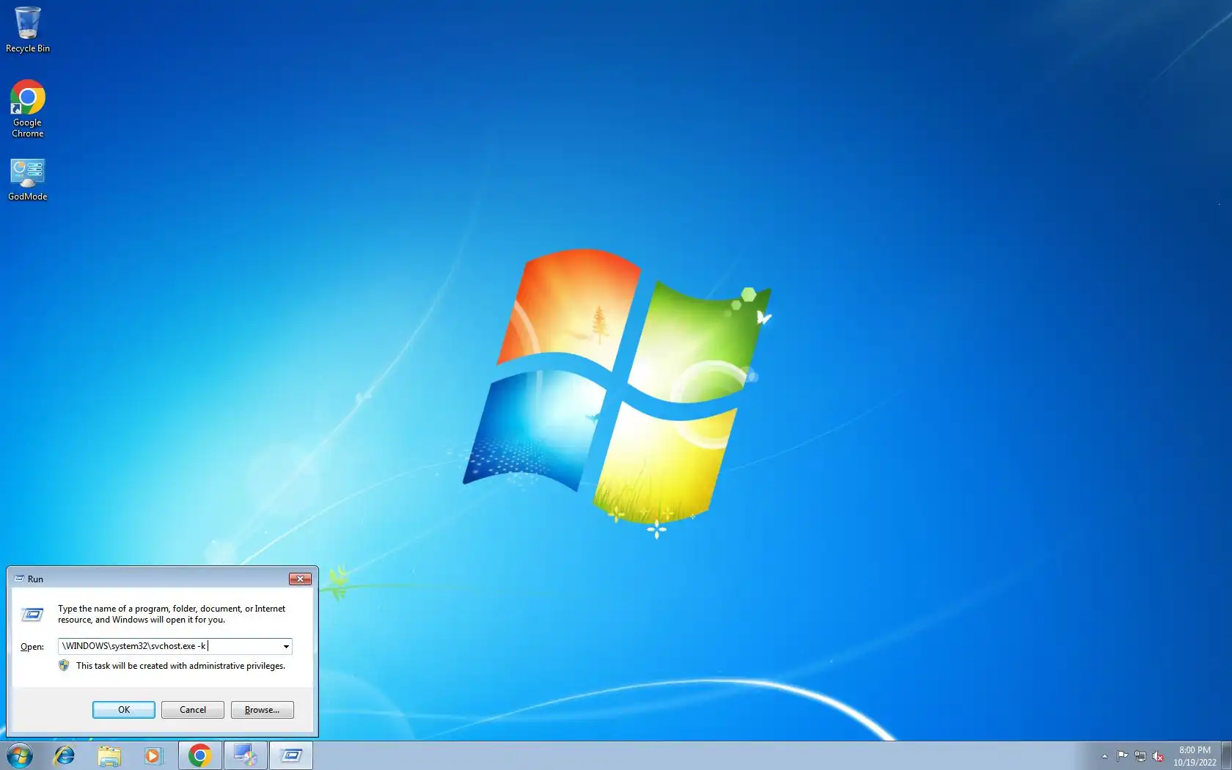Viewport: 1232px width, 770px height.
Task: Click the muted volume speaker icon
Action: [1158, 756]
